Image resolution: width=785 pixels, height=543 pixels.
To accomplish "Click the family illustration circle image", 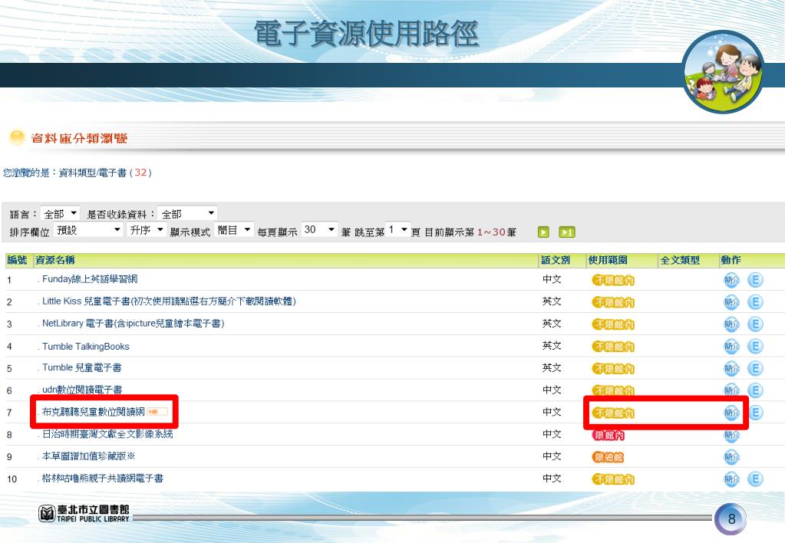I will (722, 71).
